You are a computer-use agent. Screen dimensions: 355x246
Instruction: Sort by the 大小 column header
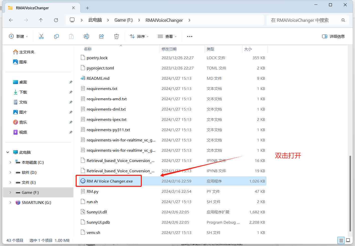click(x=248, y=49)
